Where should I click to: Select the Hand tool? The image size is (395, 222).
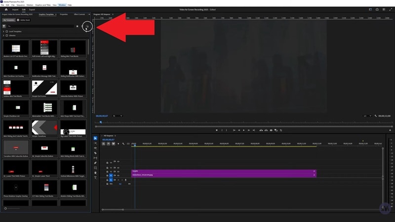(x=95, y=173)
